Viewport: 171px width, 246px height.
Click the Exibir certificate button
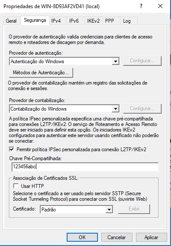click(x=134, y=209)
